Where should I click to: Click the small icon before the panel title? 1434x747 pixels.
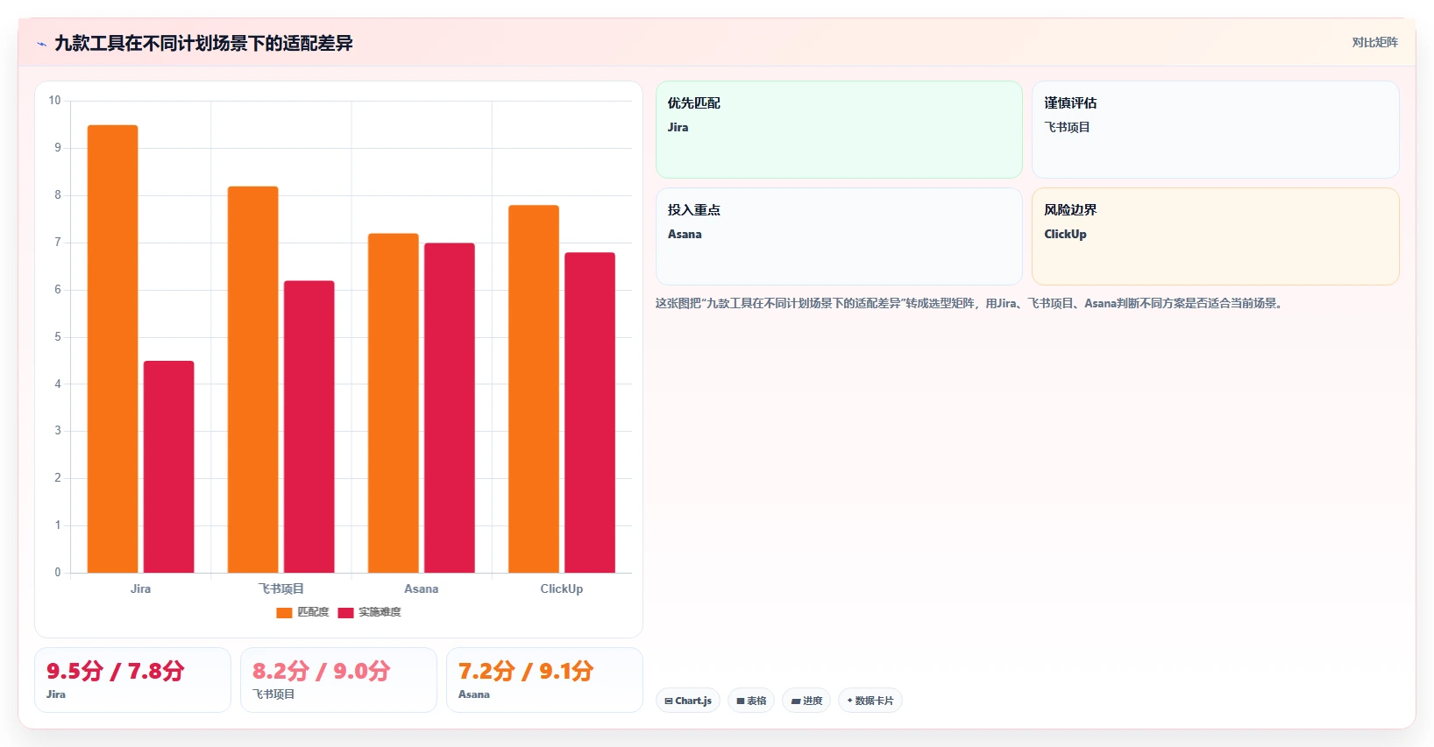point(41,44)
